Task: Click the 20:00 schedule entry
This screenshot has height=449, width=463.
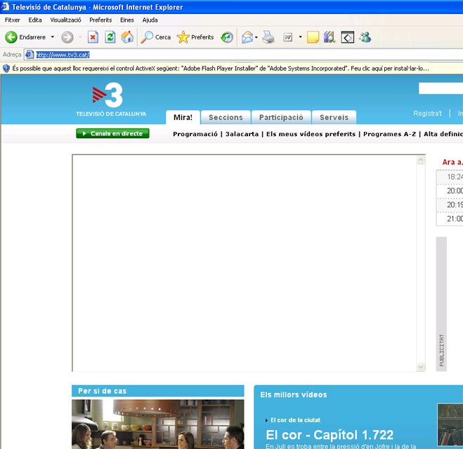Action: pos(450,191)
